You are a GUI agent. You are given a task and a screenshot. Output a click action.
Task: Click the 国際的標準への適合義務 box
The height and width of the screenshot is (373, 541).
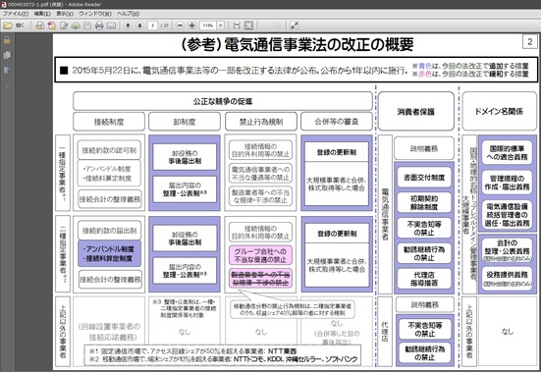(507, 152)
